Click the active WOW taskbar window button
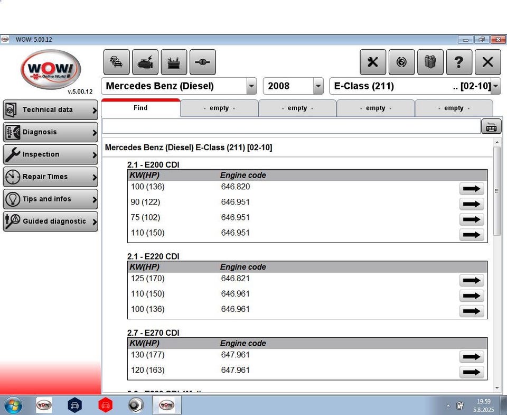The width and height of the screenshot is (507, 415). [x=167, y=405]
